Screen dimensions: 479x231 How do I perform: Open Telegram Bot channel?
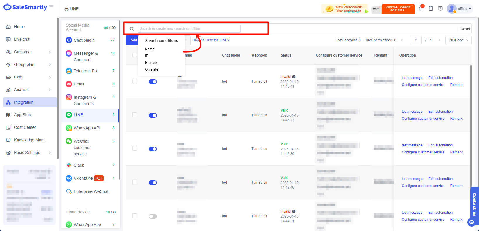click(85, 71)
